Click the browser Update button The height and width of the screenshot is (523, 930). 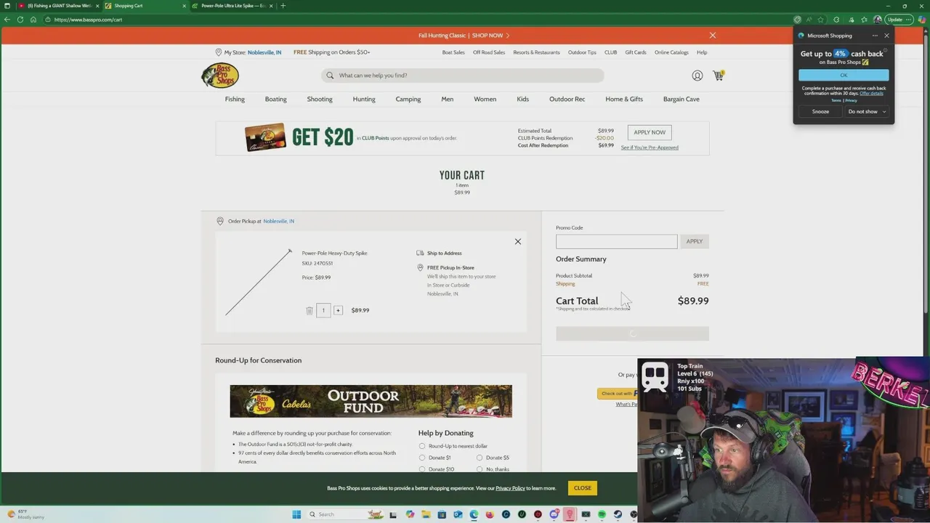[x=898, y=20]
